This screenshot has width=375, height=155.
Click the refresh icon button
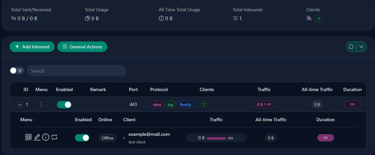pyautogui.click(x=351, y=47)
